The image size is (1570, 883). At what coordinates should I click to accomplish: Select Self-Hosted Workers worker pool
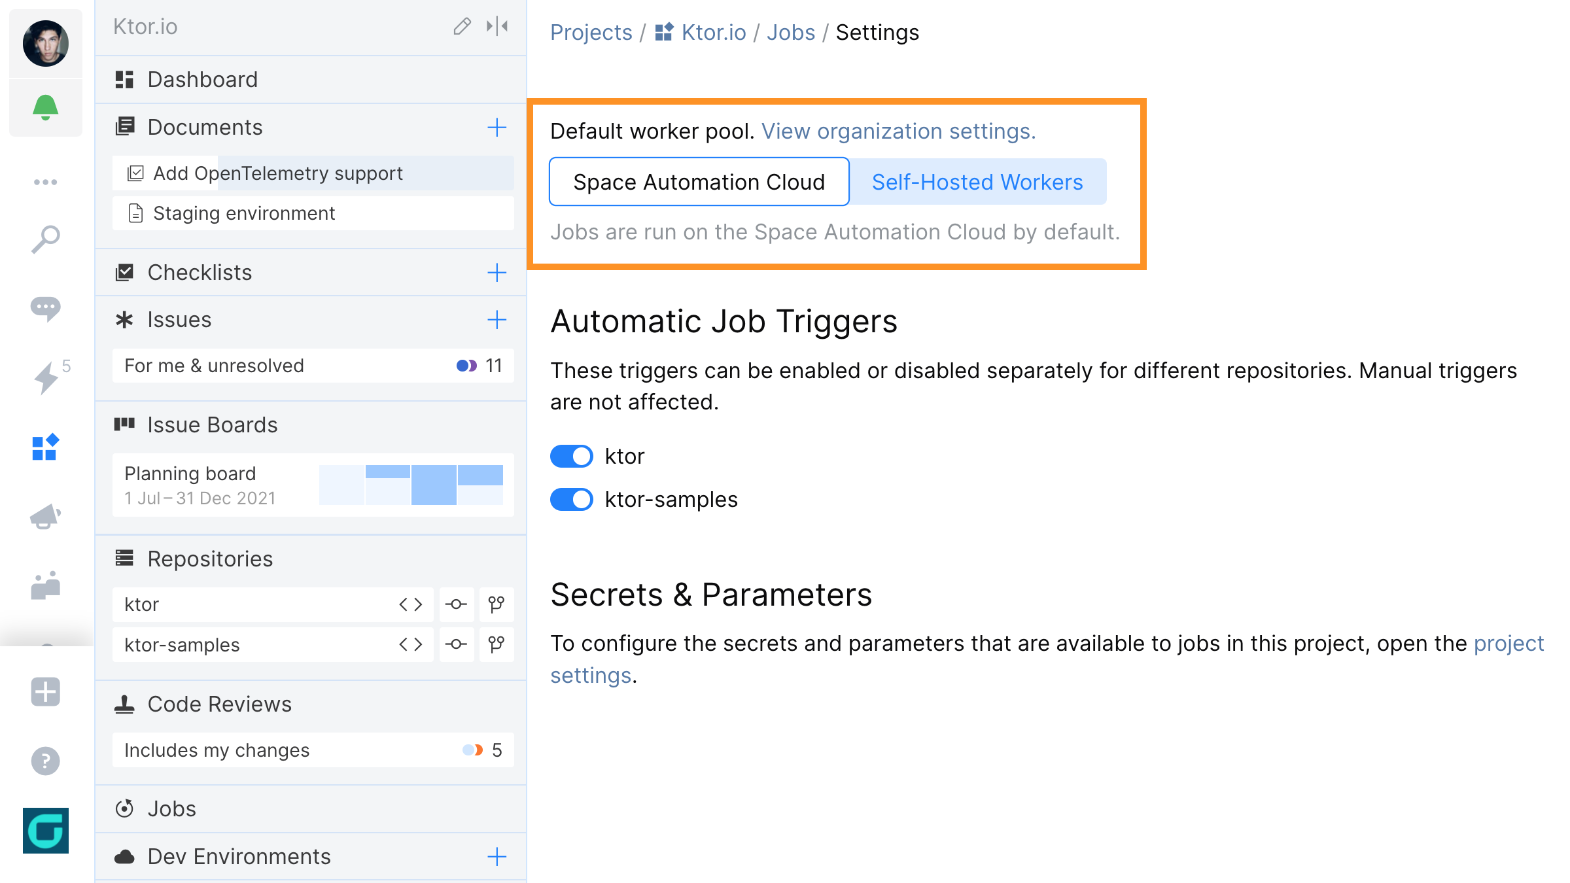(x=977, y=182)
